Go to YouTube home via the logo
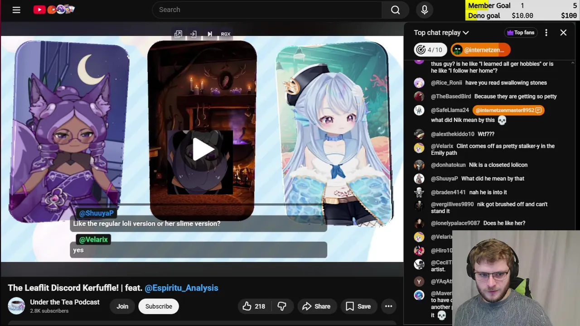Image resolution: width=580 pixels, height=326 pixels. coord(54,10)
